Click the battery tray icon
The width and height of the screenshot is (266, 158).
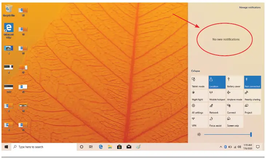[x=230, y=147]
